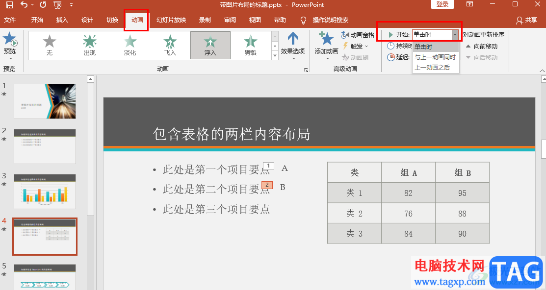Select slide 4 thumbnail
Viewport: 546px width, 290px height.
click(45, 237)
